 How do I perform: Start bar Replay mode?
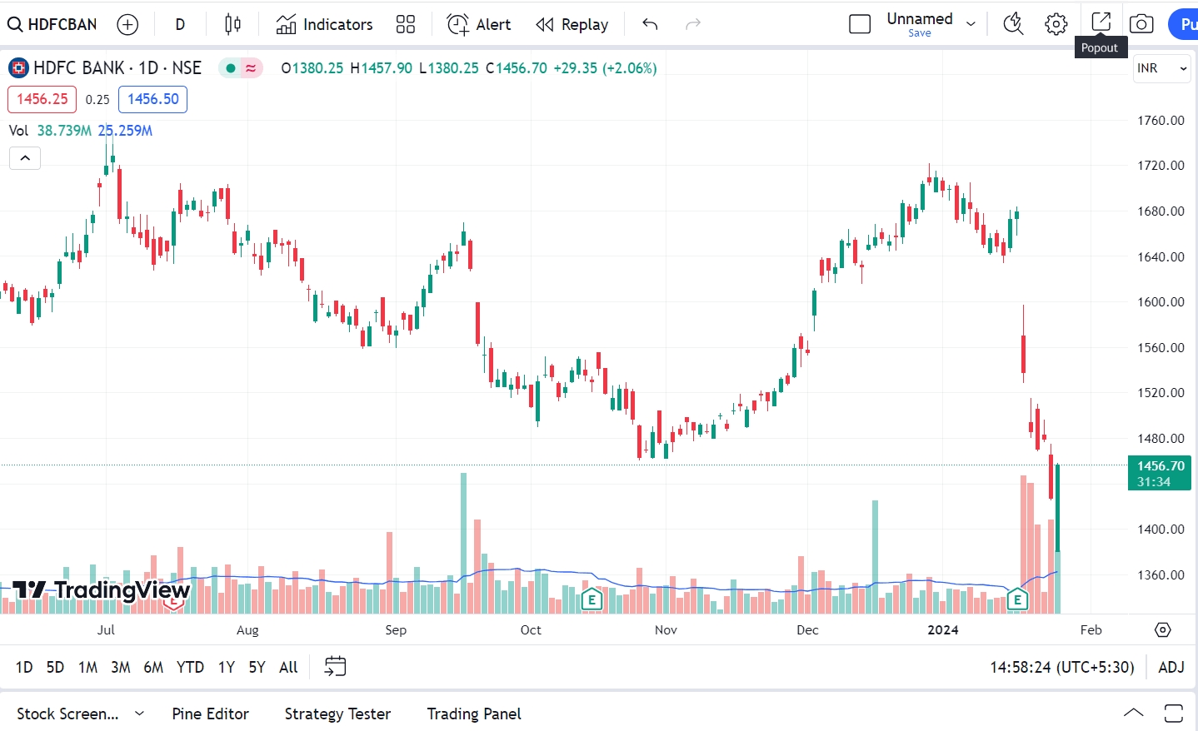[x=572, y=24]
